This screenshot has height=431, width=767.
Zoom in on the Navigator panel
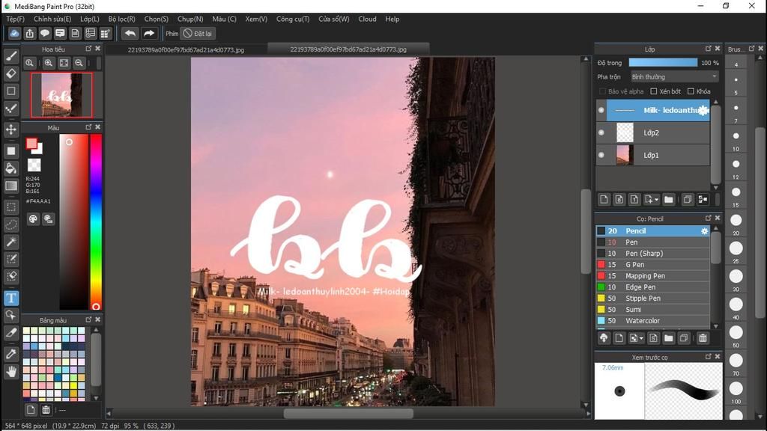click(49, 63)
